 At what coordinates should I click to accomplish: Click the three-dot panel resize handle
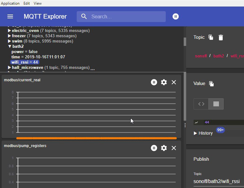coord(185,125)
